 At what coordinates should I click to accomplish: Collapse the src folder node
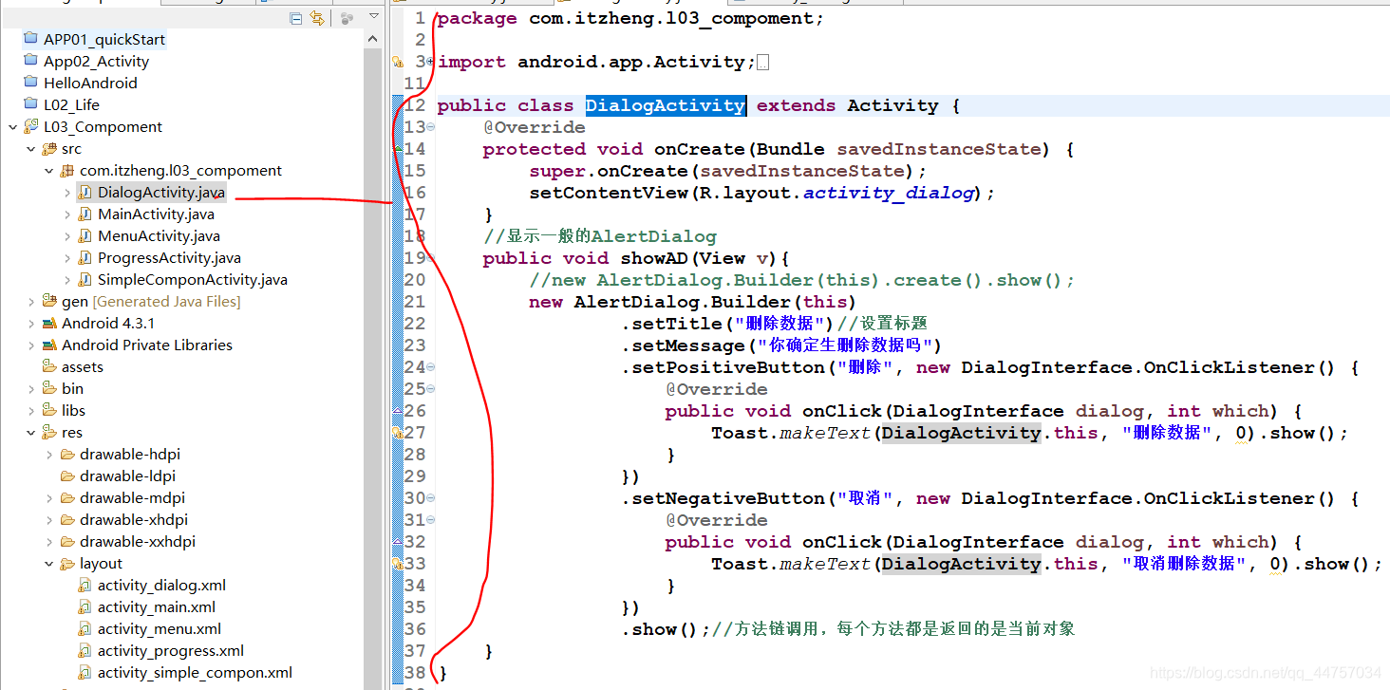click(x=31, y=148)
